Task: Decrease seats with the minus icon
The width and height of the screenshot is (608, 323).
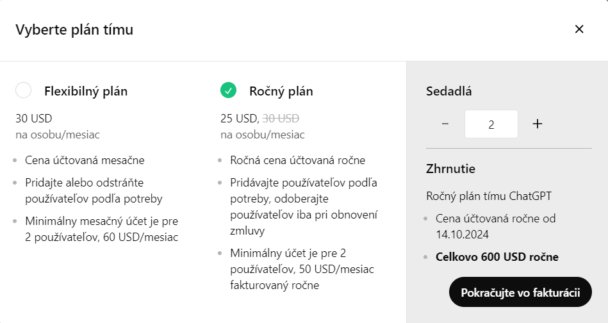Action: [x=445, y=124]
